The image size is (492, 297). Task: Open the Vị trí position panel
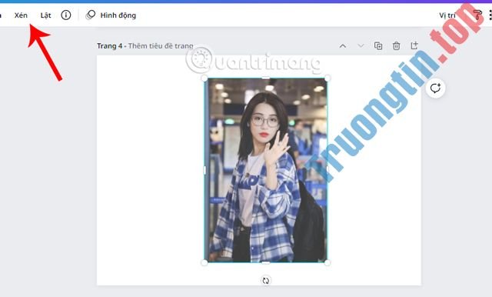coord(447,15)
